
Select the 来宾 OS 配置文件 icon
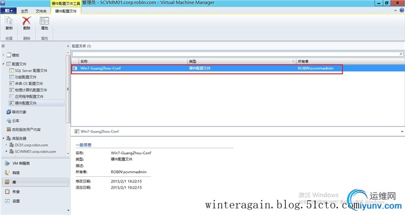pos(12,83)
